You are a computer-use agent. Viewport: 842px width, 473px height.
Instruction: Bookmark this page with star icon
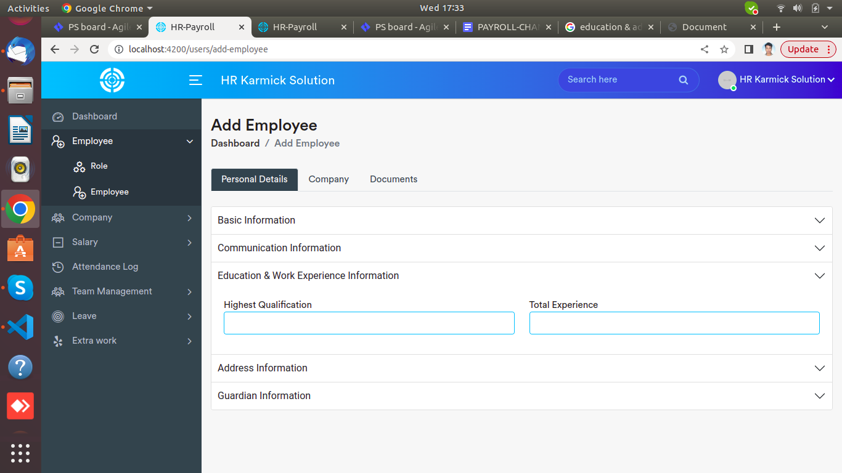pos(724,49)
